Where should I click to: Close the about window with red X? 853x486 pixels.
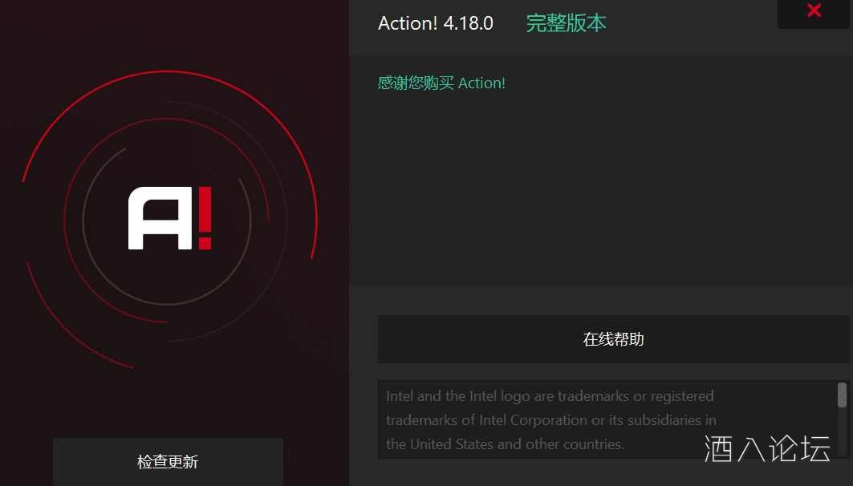coord(814,11)
